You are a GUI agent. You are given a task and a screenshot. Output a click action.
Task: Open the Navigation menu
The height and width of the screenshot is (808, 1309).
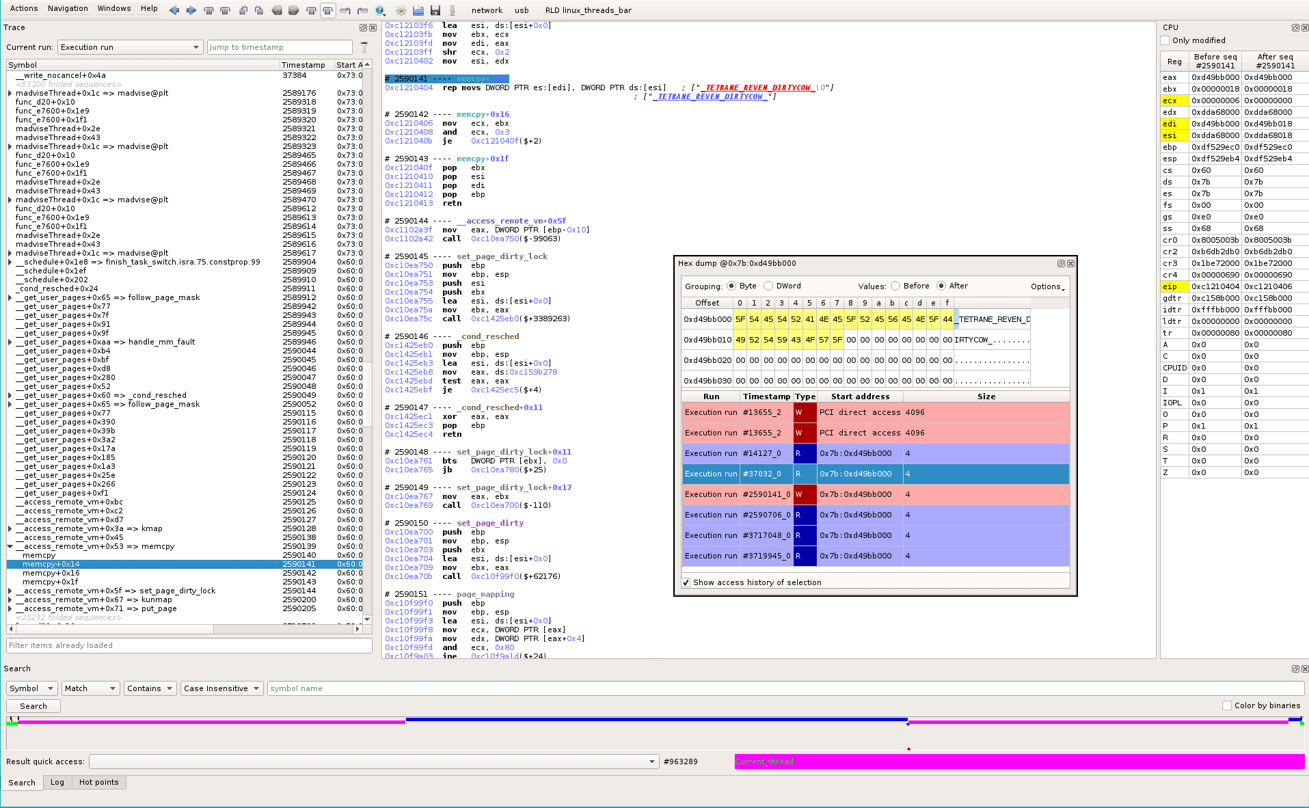[68, 8]
